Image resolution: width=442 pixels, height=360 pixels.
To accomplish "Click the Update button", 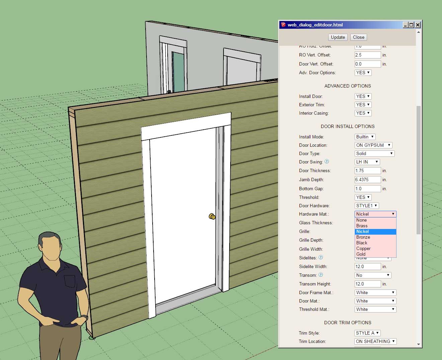I will (338, 37).
